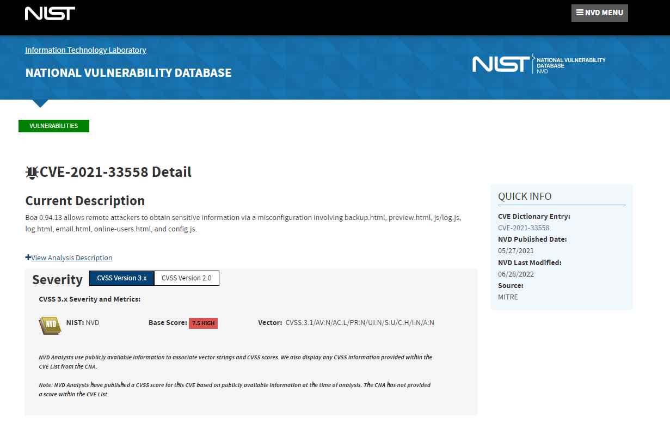This screenshot has width=670, height=423.
Task: Click the CVE-2021-33558 Detail page heading
Action: coord(115,173)
